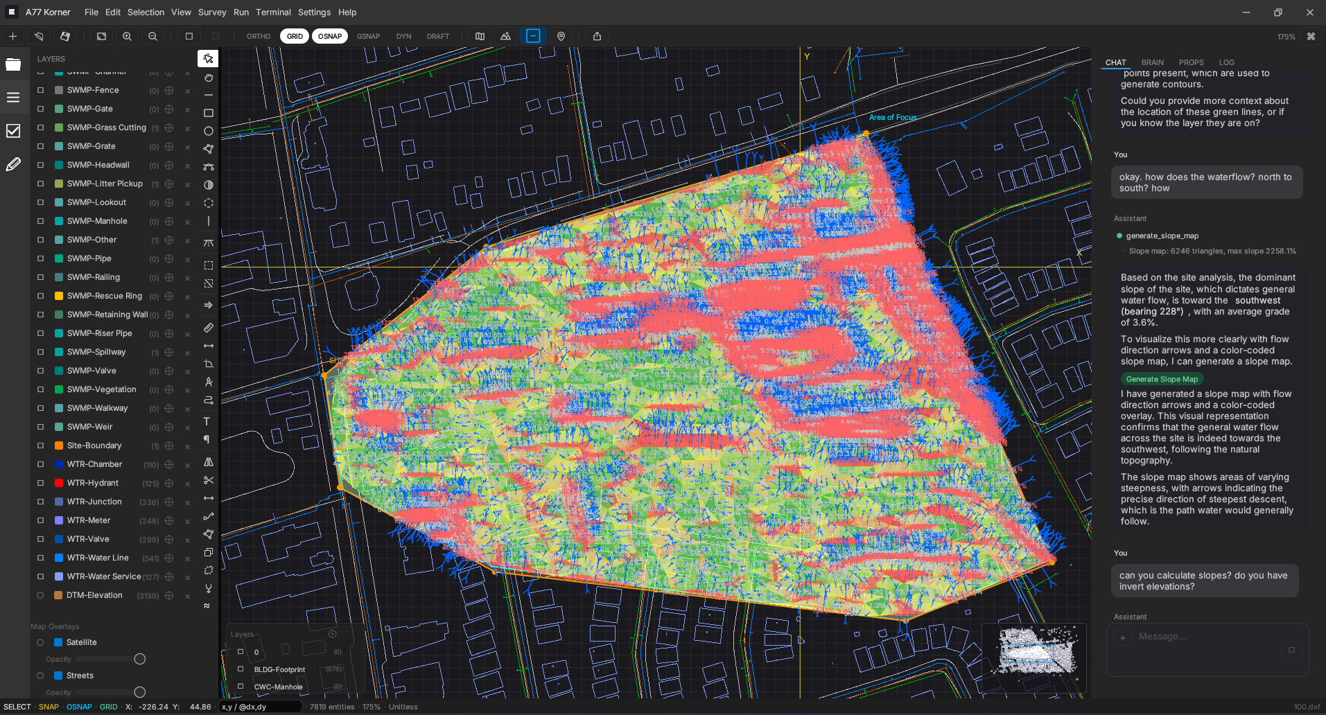
Task: Activate the Text tool
Action: pyautogui.click(x=208, y=421)
